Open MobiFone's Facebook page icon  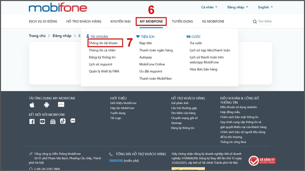pos(32,121)
